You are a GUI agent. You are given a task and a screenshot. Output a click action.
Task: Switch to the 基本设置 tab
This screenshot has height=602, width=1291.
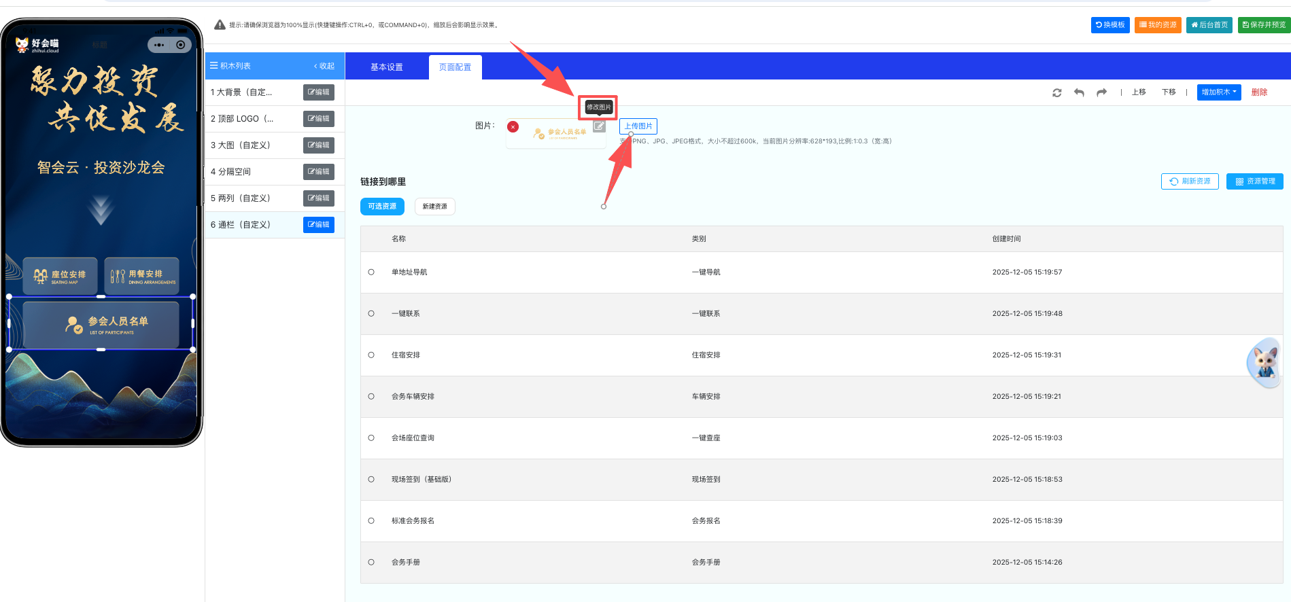tap(387, 67)
